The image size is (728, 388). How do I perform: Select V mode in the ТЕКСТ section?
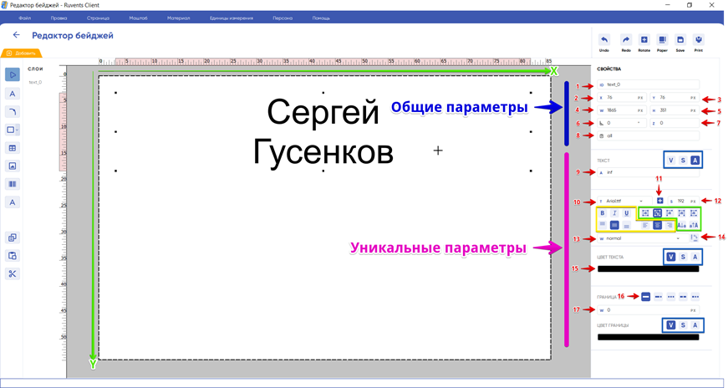(x=671, y=161)
